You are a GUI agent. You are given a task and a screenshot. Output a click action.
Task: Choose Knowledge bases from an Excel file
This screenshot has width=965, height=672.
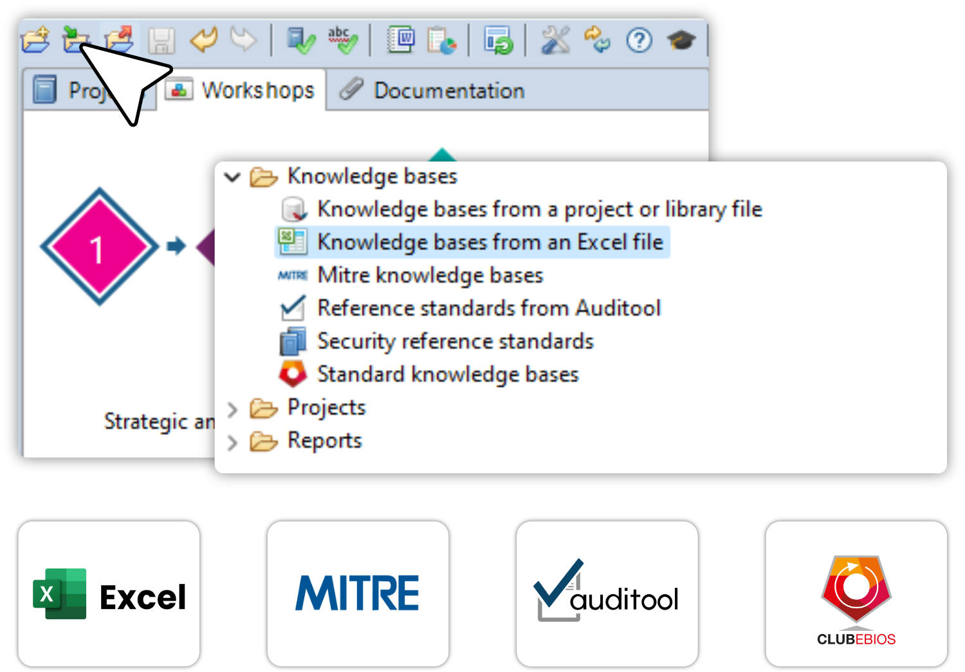tap(472, 242)
